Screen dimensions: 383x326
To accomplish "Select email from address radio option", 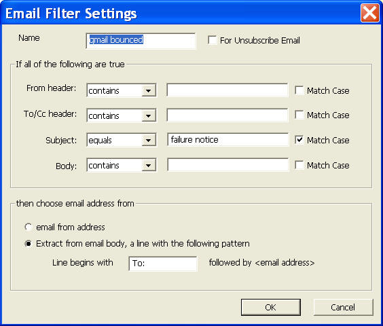I will click(x=29, y=227).
